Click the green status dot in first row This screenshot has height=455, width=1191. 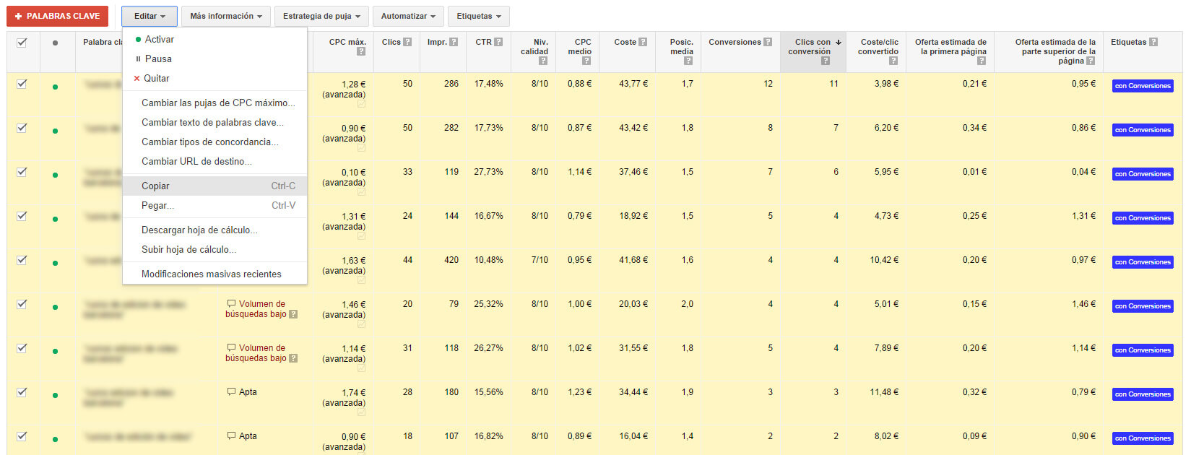point(56,87)
